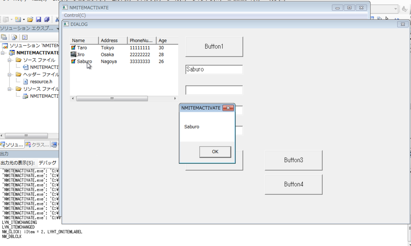
Task: Select the NMITEMACTIVATE project node
Action: coord(38,53)
